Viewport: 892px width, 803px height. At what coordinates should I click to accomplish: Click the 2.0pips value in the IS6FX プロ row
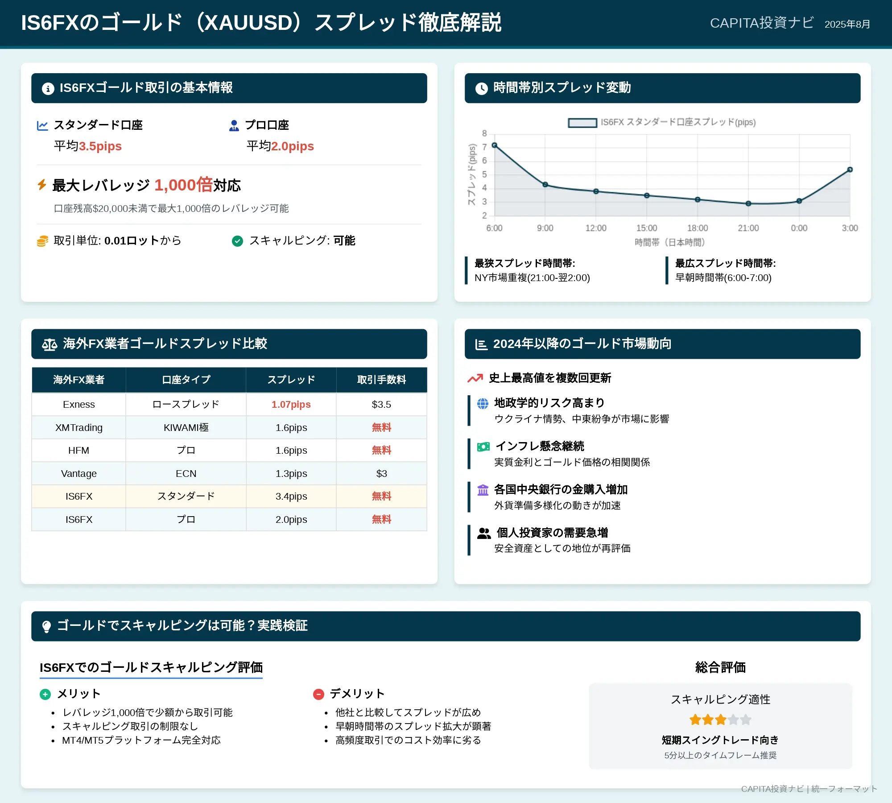(291, 519)
